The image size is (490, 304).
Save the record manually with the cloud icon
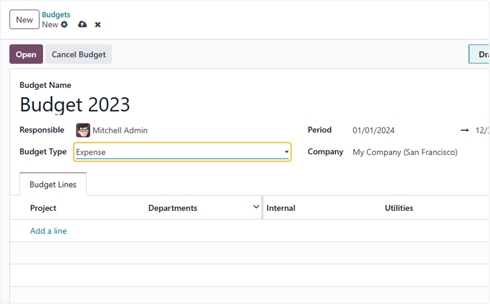82,24
